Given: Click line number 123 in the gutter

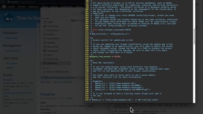Looking at the screenshot, I should 87,57.
